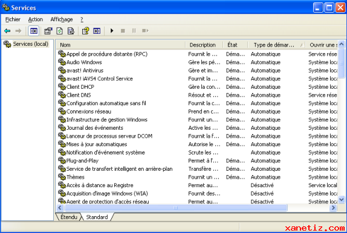347x233 pixels.
Task: Click 'Résout et ...' description cell
Action: (203, 95)
